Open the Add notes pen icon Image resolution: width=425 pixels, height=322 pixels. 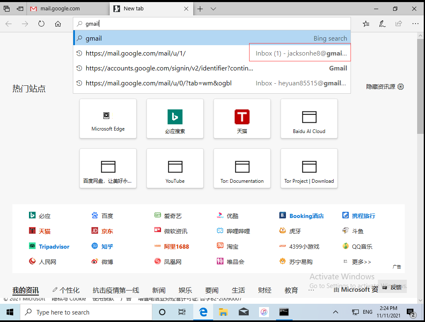coord(382,24)
